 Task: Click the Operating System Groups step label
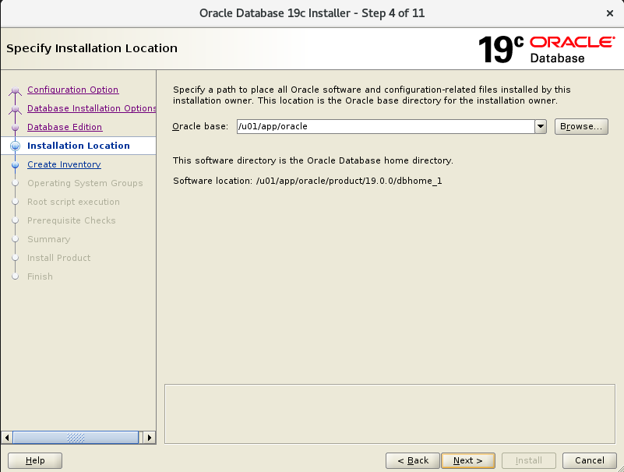(85, 183)
